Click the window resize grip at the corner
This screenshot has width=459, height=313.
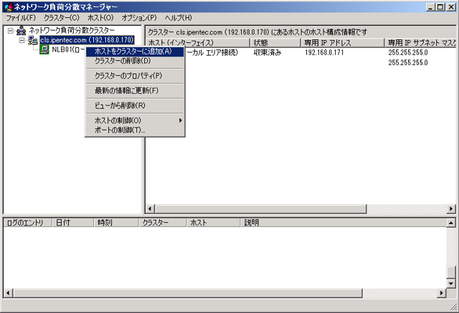pos(453,307)
